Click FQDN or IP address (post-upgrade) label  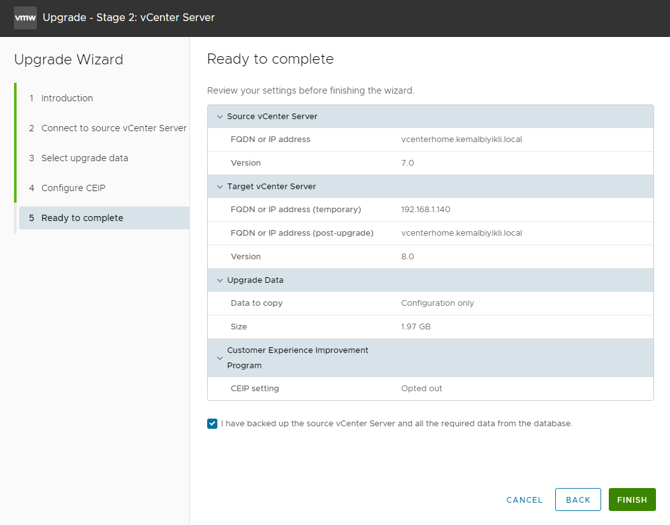tap(302, 233)
